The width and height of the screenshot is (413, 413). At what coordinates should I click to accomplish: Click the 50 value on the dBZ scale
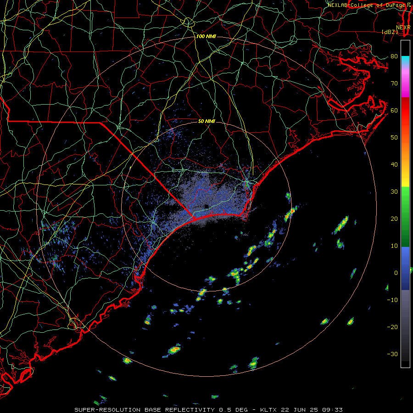coord(394,138)
